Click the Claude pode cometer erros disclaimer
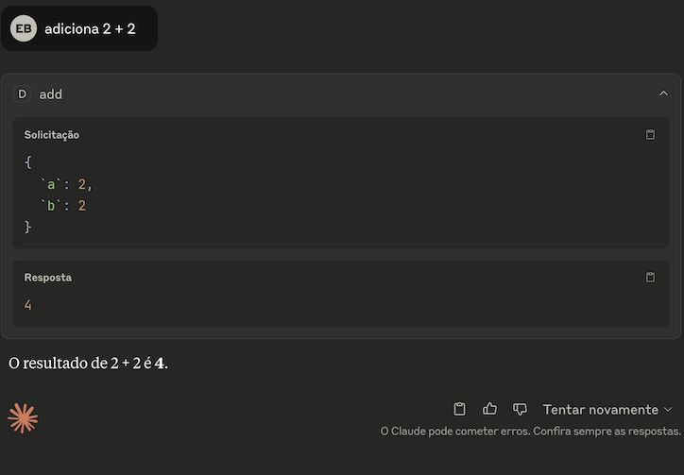This screenshot has height=475, width=684. [530, 432]
